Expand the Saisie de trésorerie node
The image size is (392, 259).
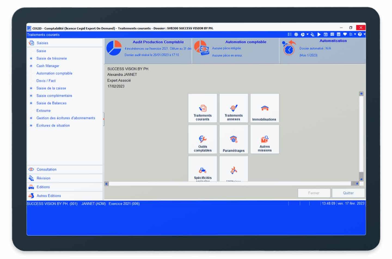[31, 59]
